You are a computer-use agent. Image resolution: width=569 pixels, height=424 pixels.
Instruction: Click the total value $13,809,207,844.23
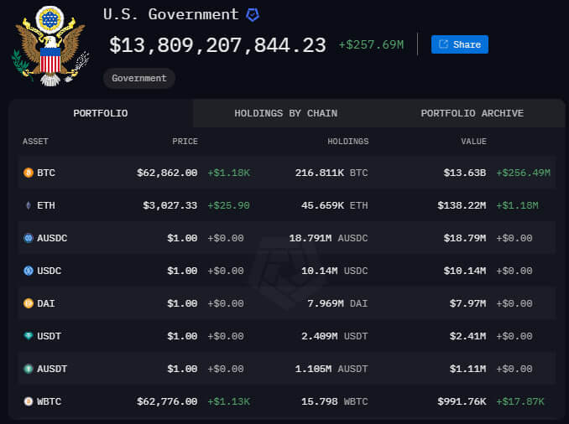coord(217,45)
